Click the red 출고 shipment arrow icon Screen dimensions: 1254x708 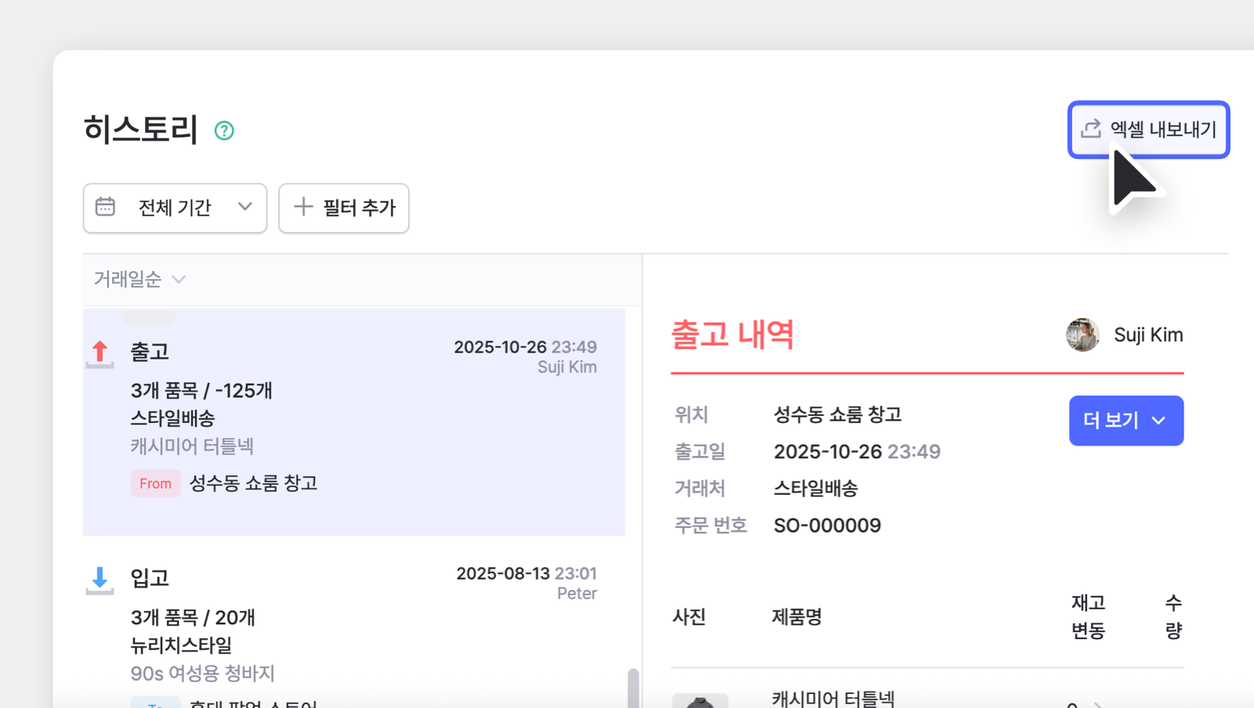pyautogui.click(x=100, y=352)
